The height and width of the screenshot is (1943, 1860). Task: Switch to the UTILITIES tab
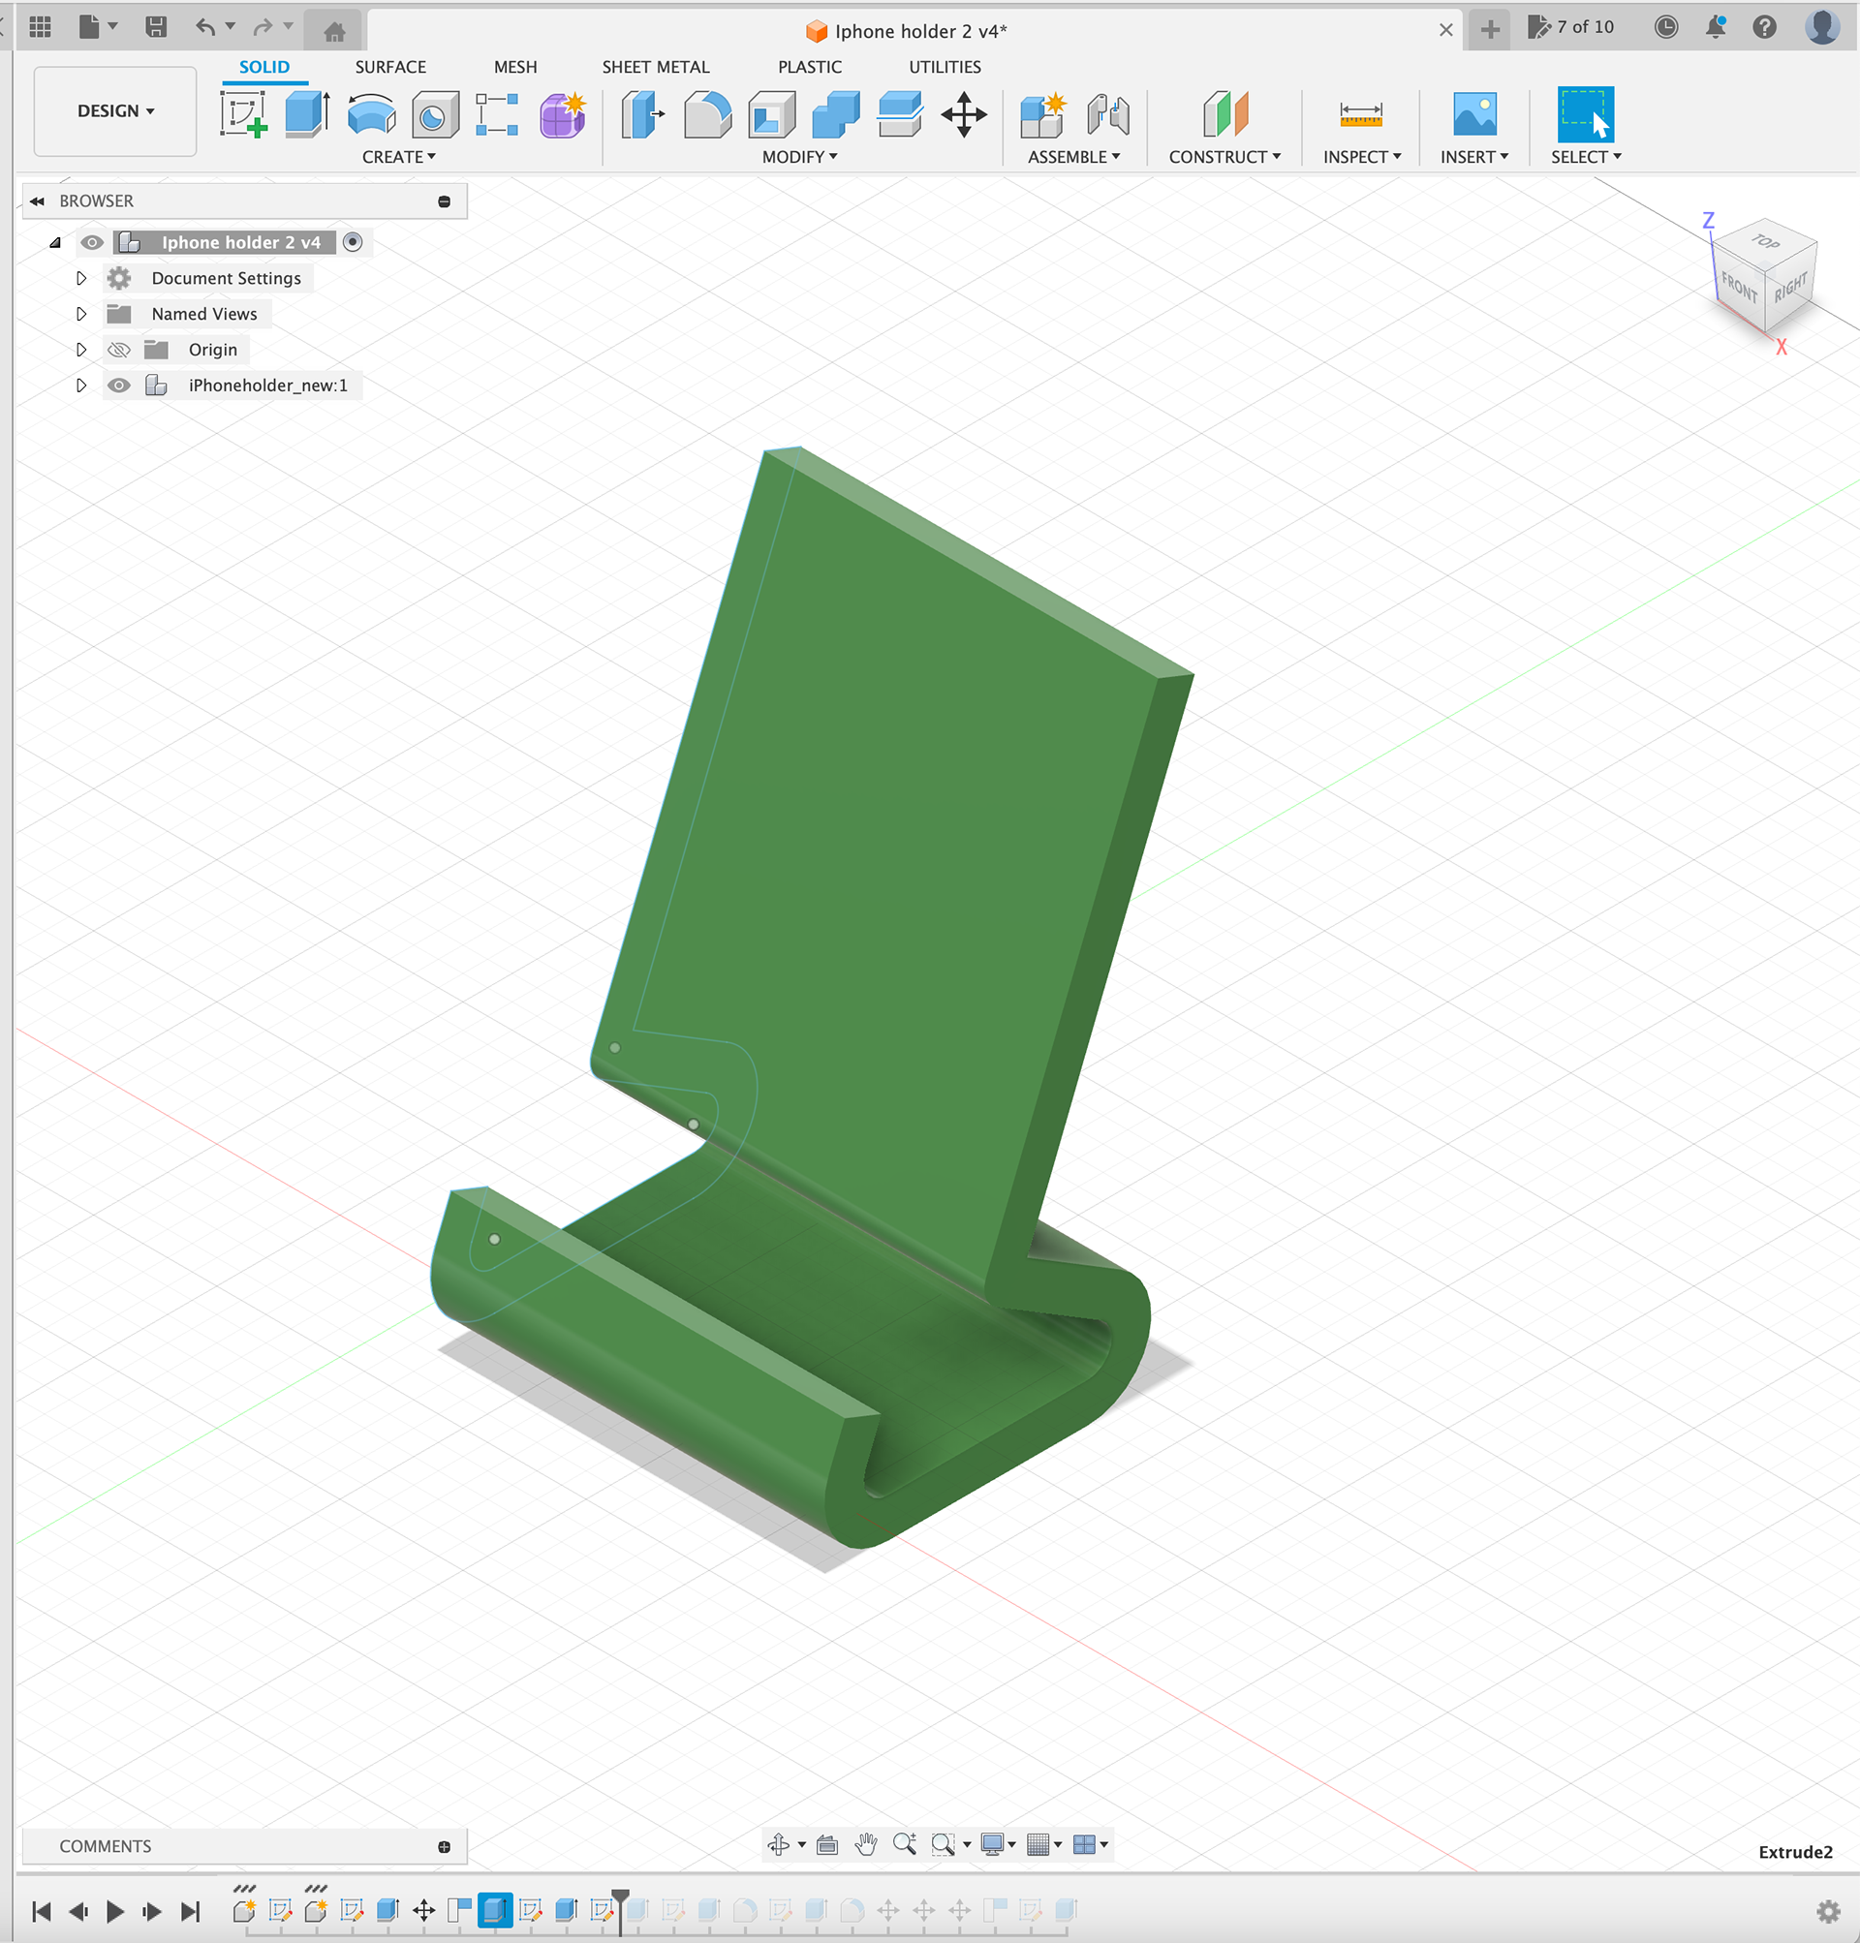click(x=945, y=68)
